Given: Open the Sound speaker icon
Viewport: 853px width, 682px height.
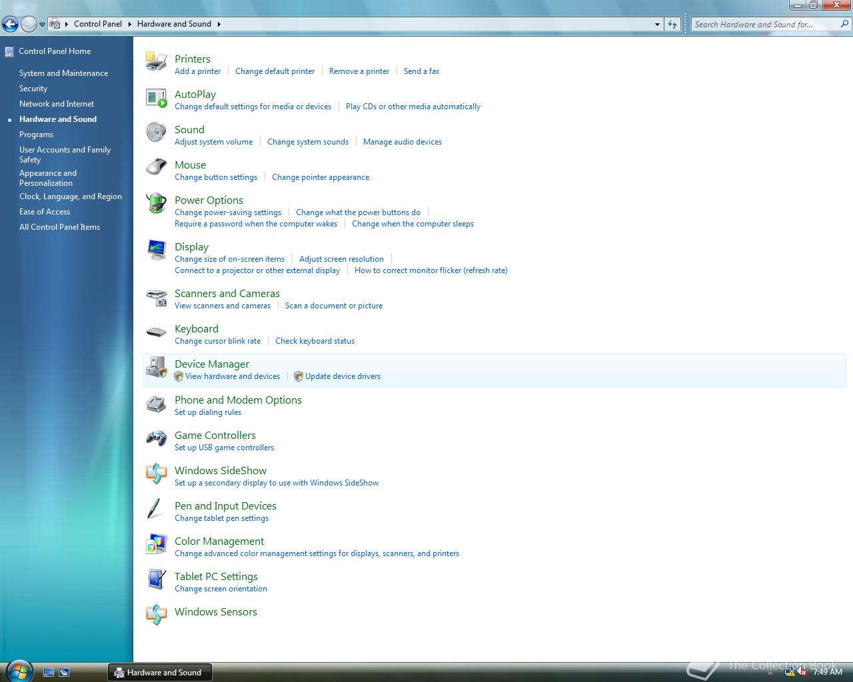Looking at the screenshot, I should [156, 132].
